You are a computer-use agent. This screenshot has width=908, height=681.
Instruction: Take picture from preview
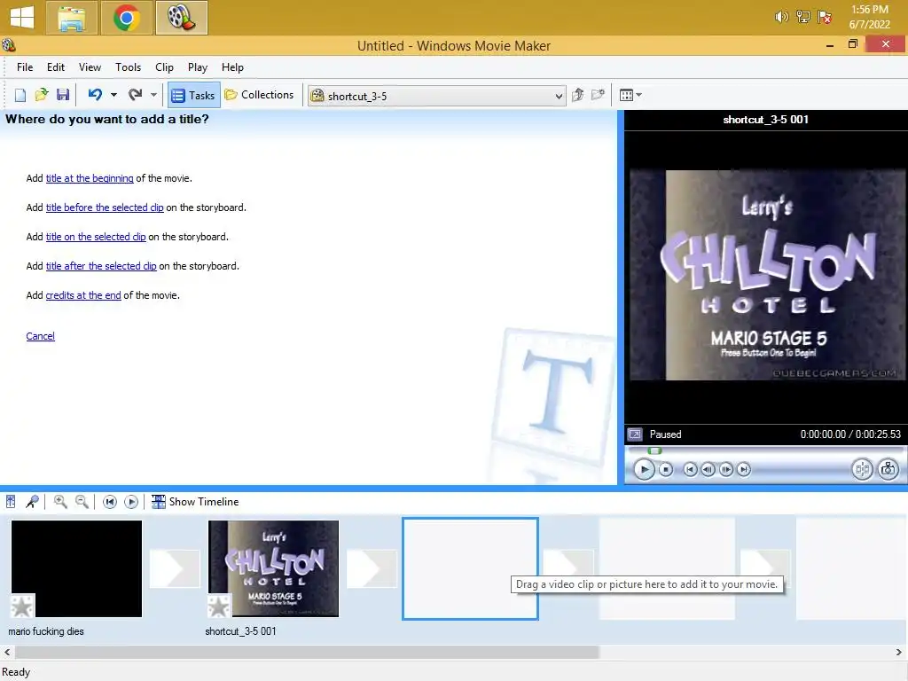(x=888, y=469)
